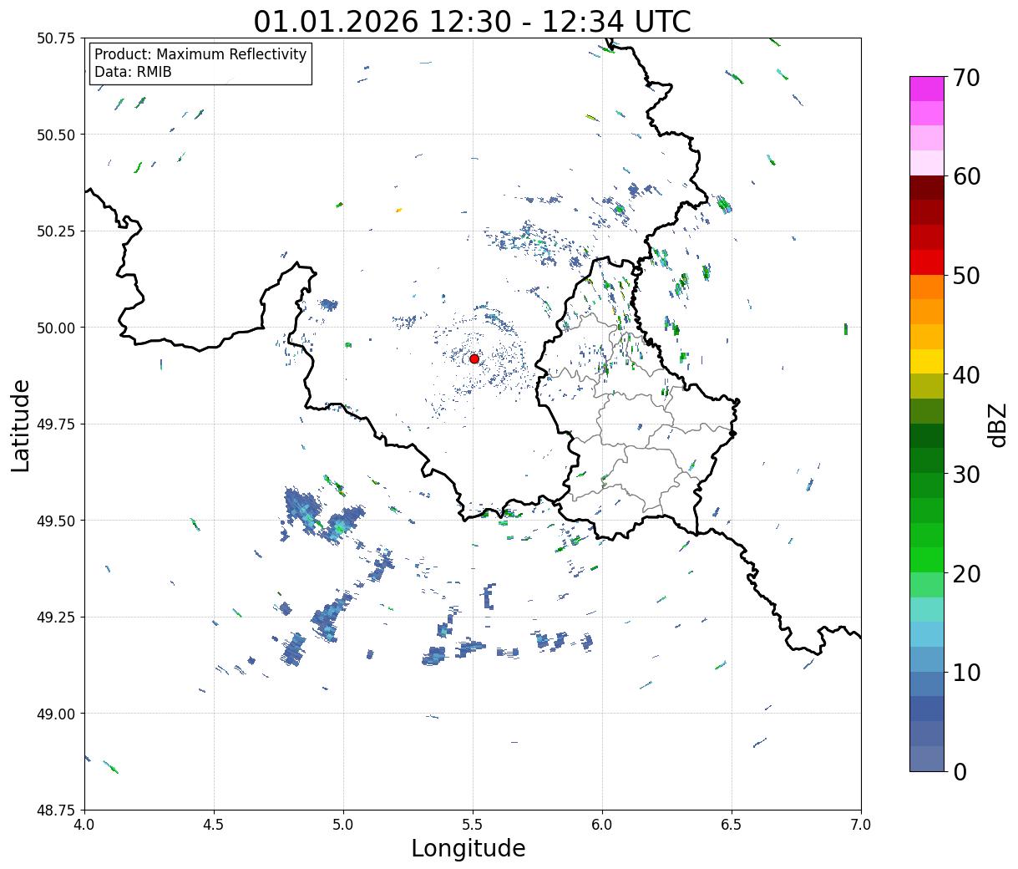The image size is (1018, 869).
Task: Click the dBZ colorbar label
Action: 997,424
